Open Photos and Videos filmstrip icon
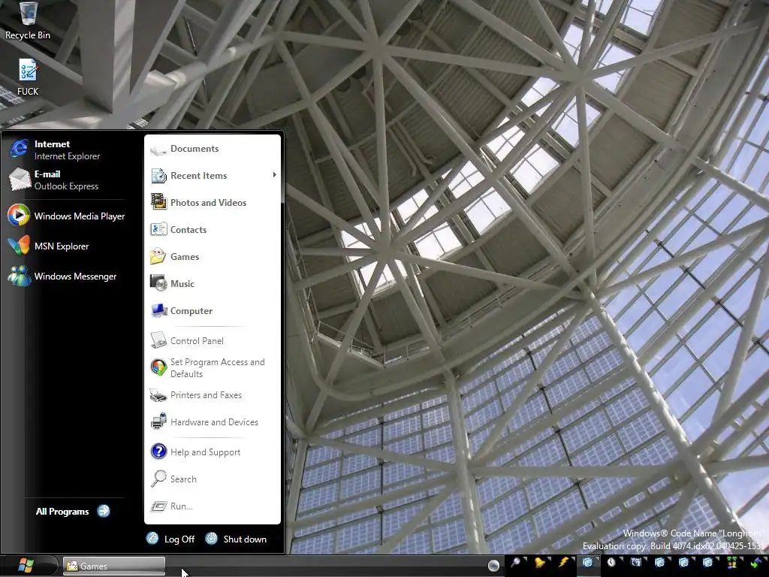 click(158, 202)
